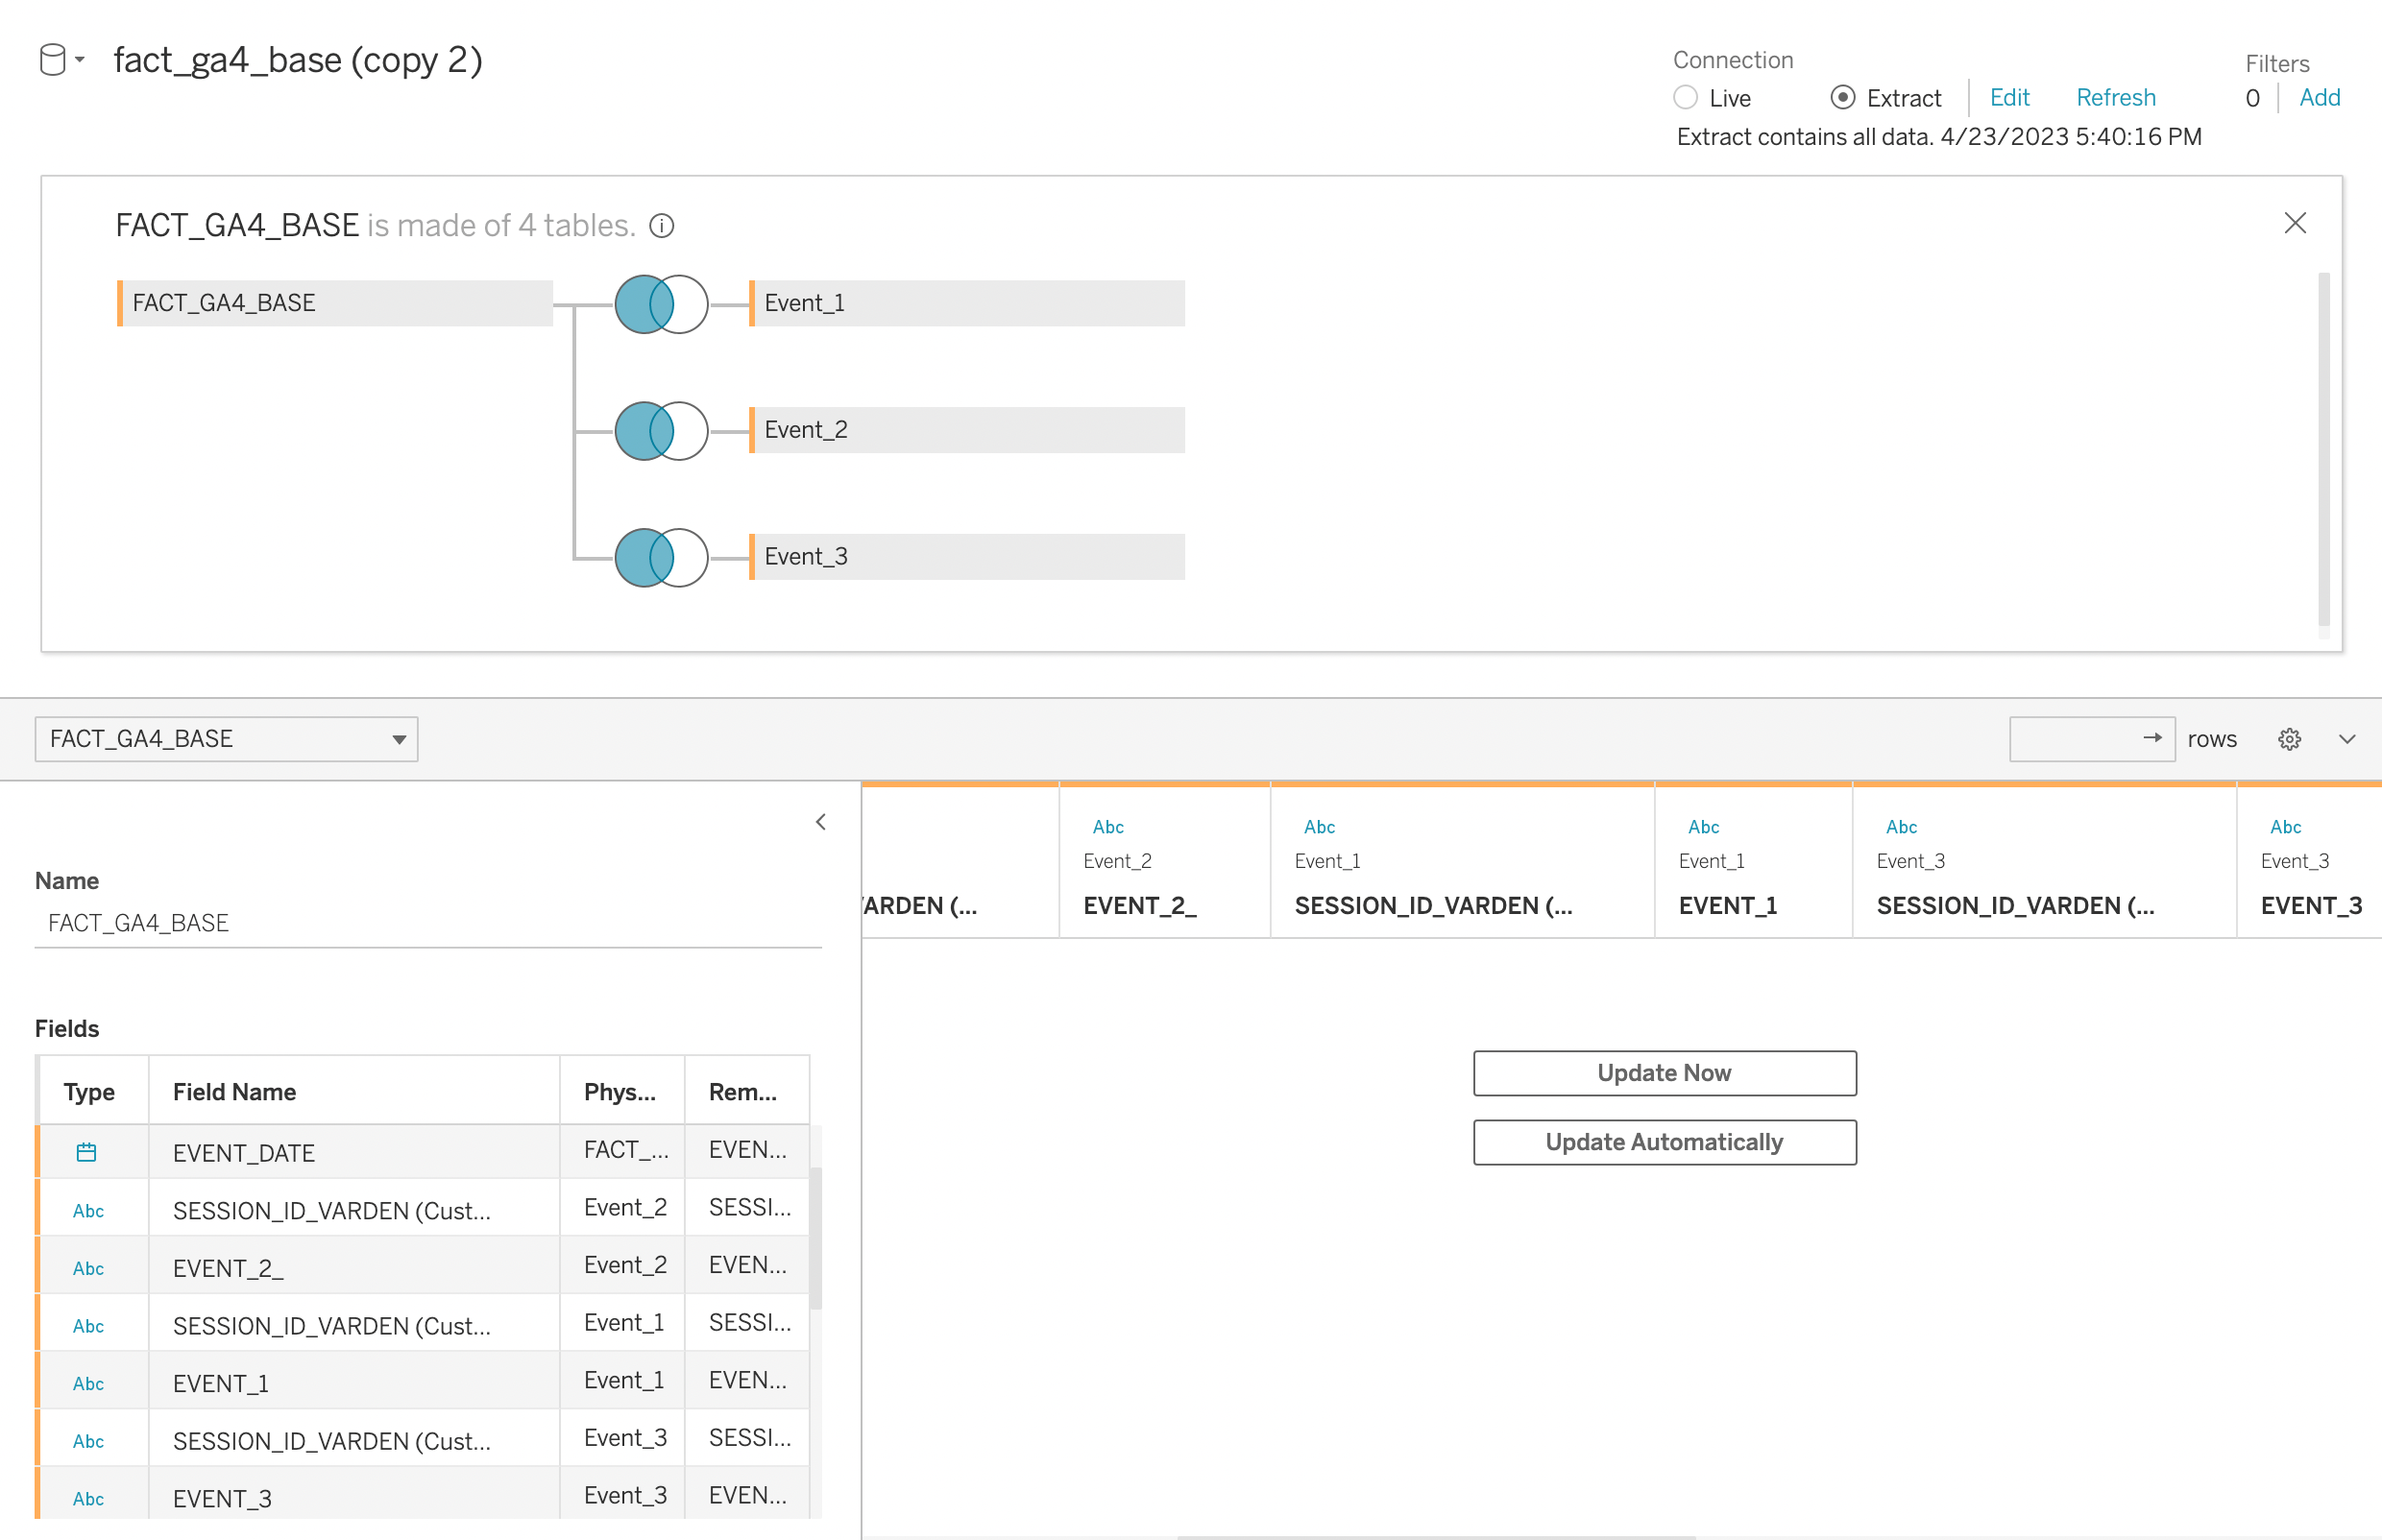Apply row count with arrow icon
The height and width of the screenshot is (1540, 2382).
(2152, 738)
